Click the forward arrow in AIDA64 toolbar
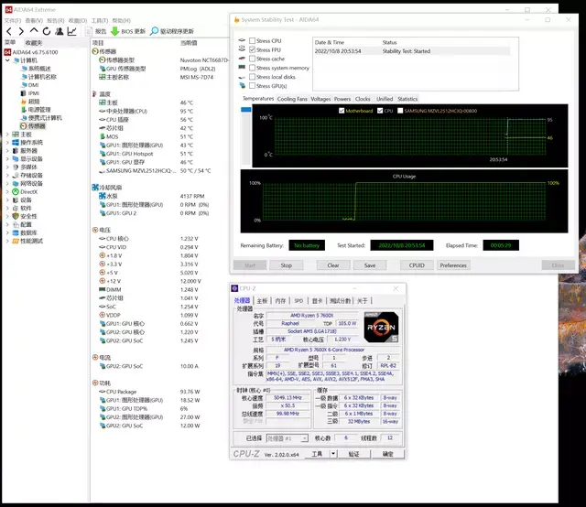Screen dimensions: 586x507 21,31
